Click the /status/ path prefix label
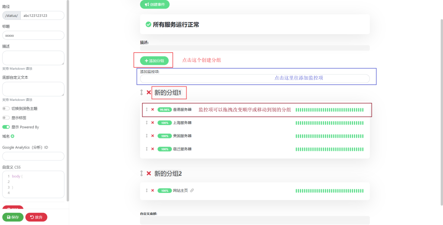This screenshot has height=225, width=443. coord(12,16)
